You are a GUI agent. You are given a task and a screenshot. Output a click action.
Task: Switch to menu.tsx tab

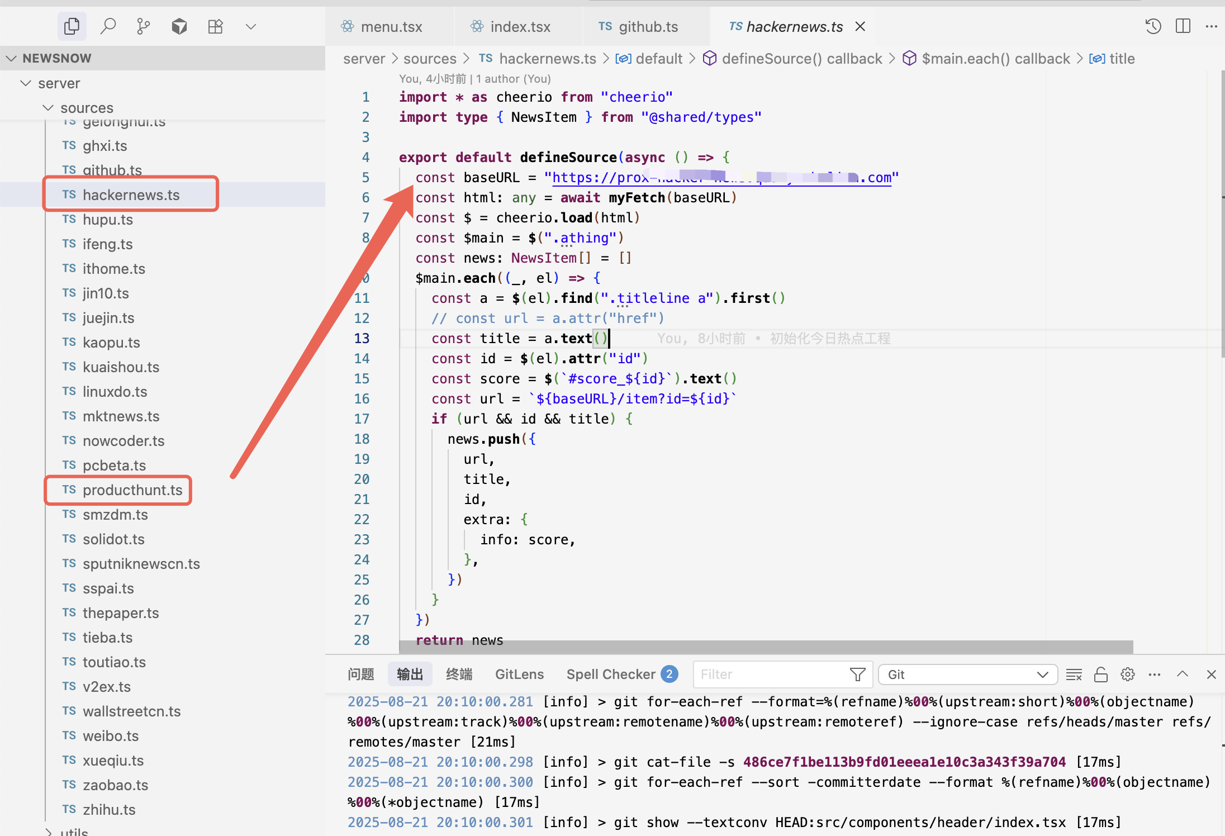[390, 26]
